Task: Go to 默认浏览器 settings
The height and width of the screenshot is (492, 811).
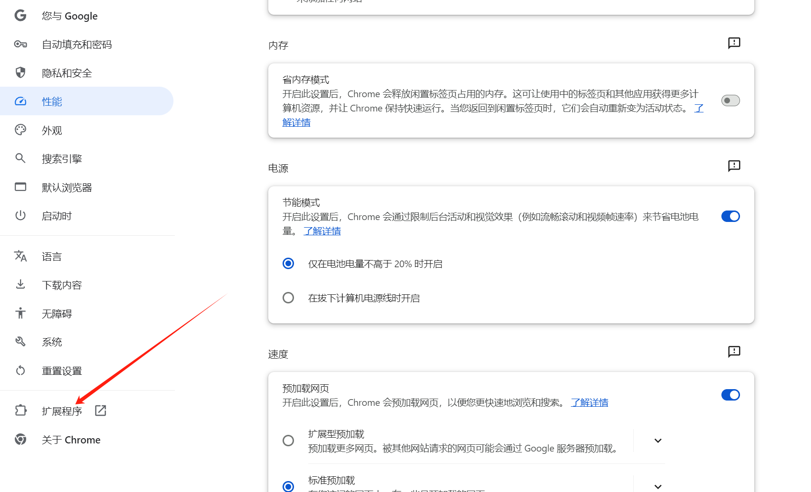Action: point(87,187)
